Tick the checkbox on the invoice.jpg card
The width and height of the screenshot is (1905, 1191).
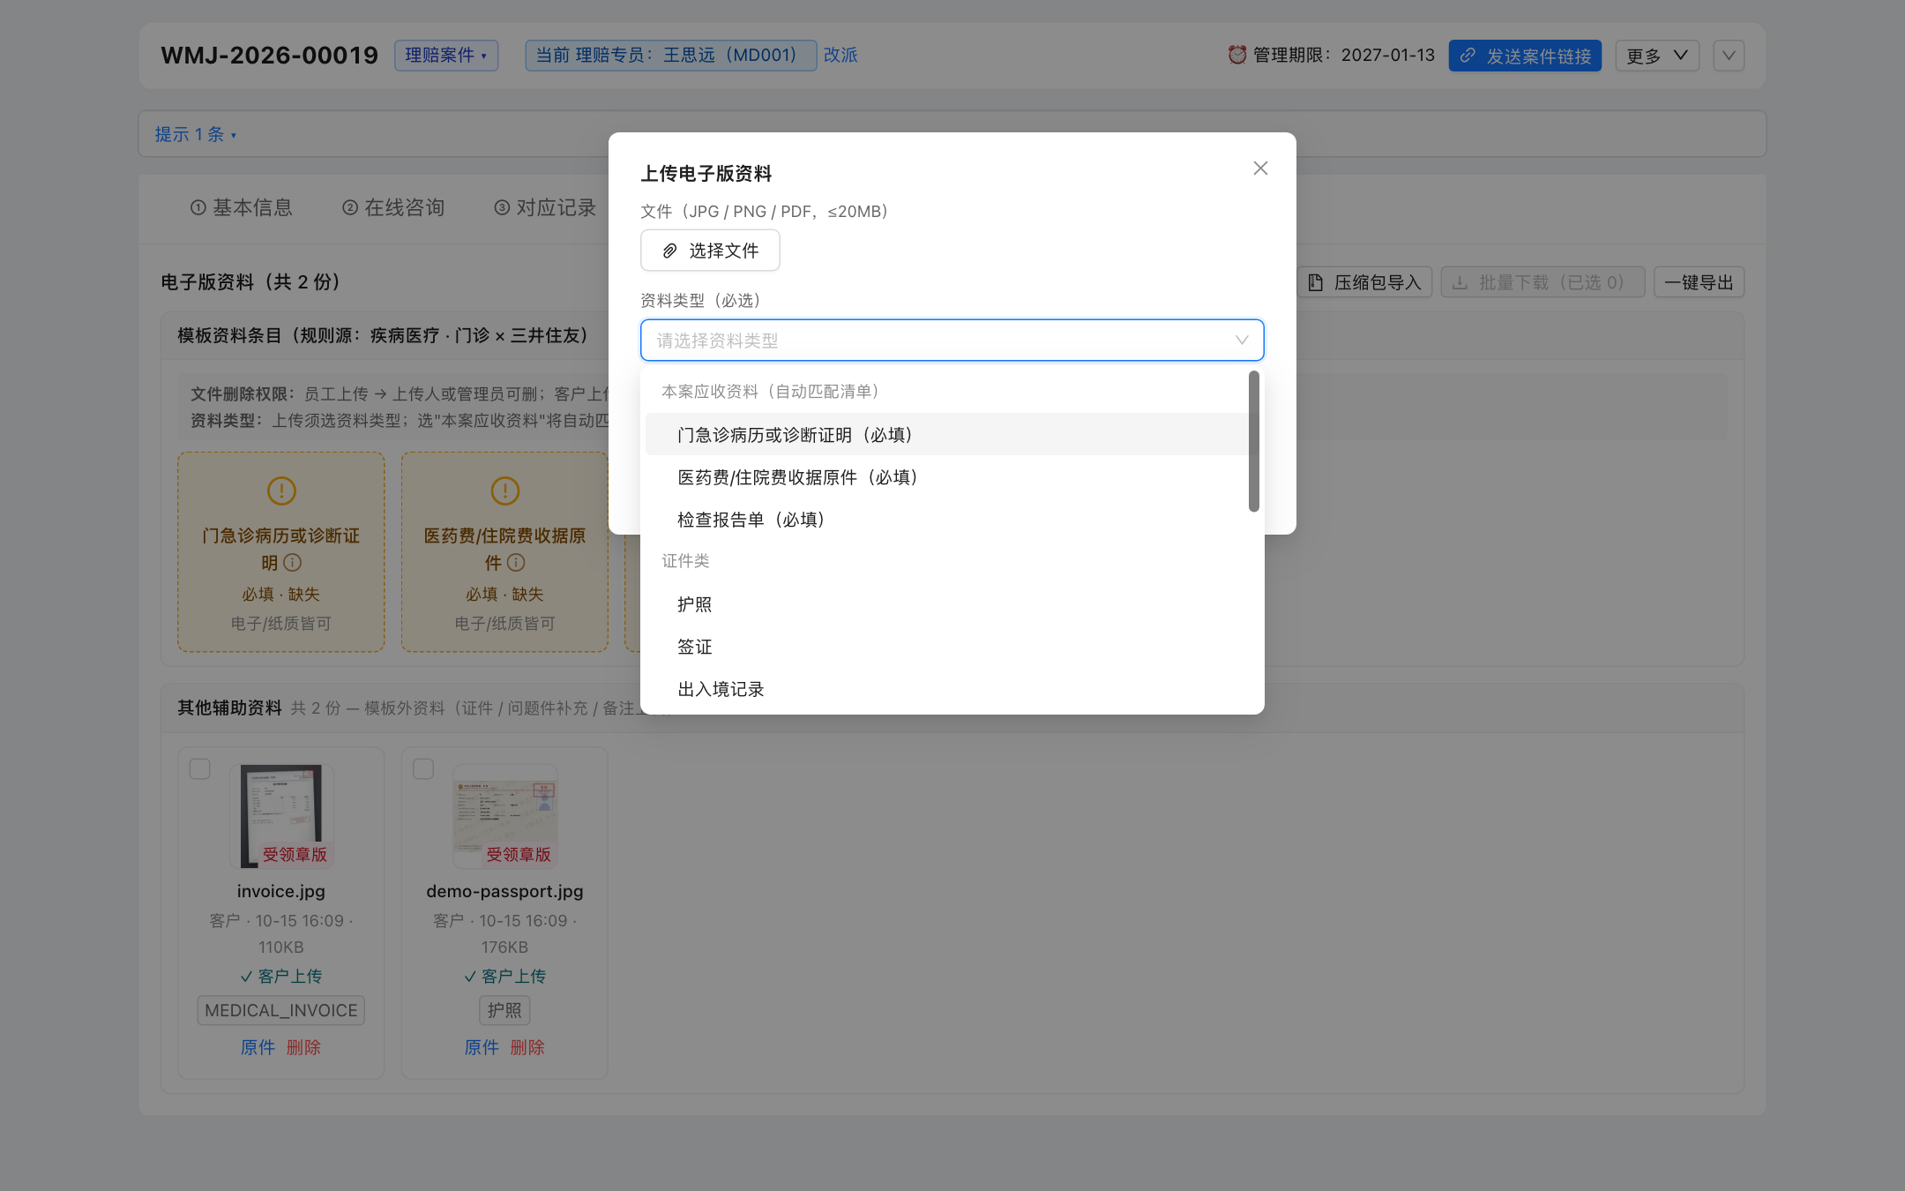tap(200, 768)
